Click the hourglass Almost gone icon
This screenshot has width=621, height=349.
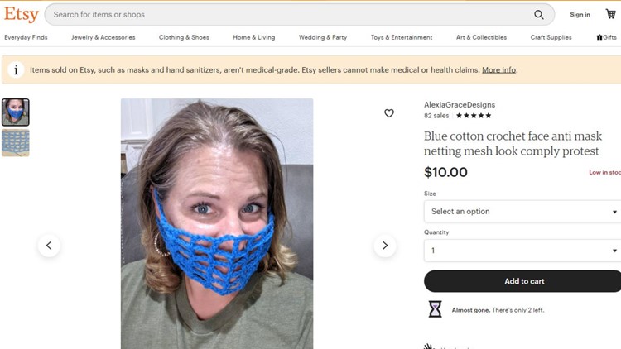(x=435, y=309)
